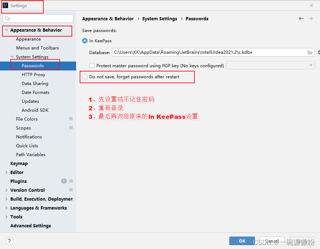Open HTTP Proxy settings

point(33,74)
